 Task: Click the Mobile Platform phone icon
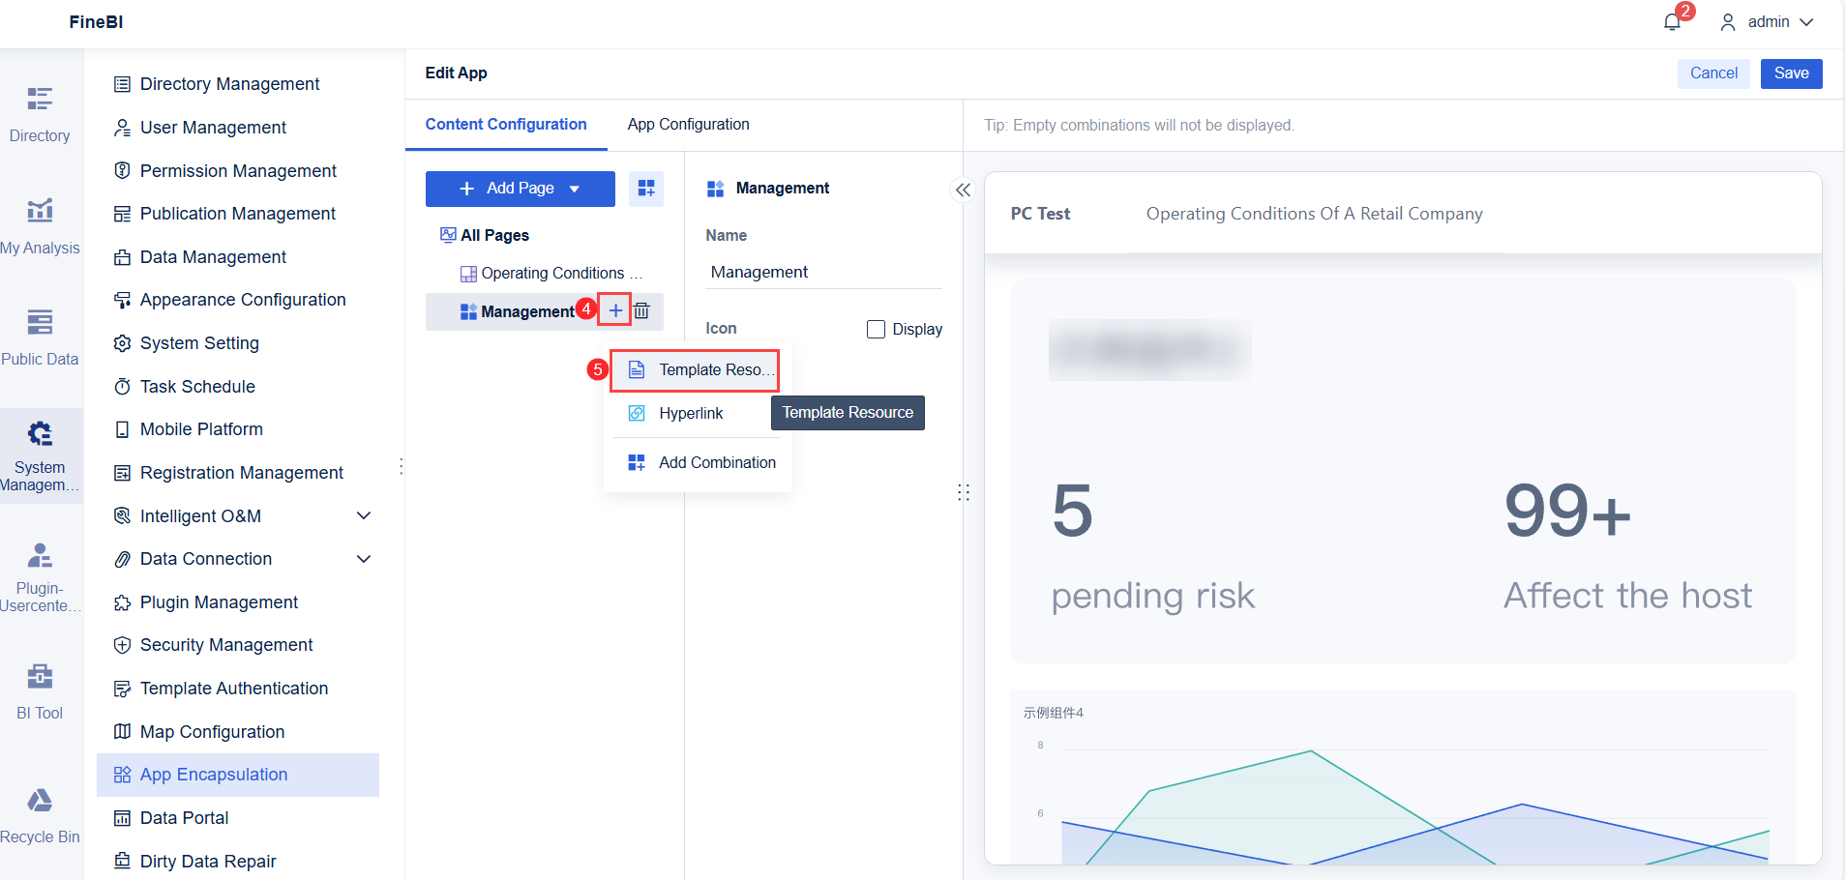coord(122,429)
